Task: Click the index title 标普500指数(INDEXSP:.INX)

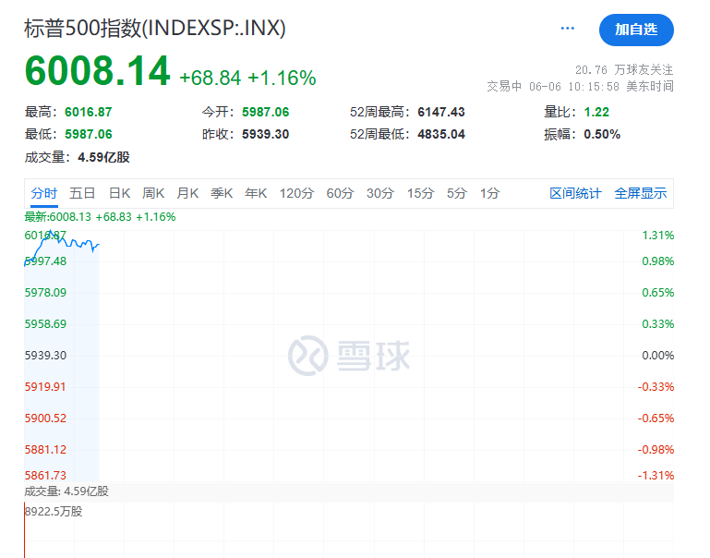Action: (x=155, y=28)
